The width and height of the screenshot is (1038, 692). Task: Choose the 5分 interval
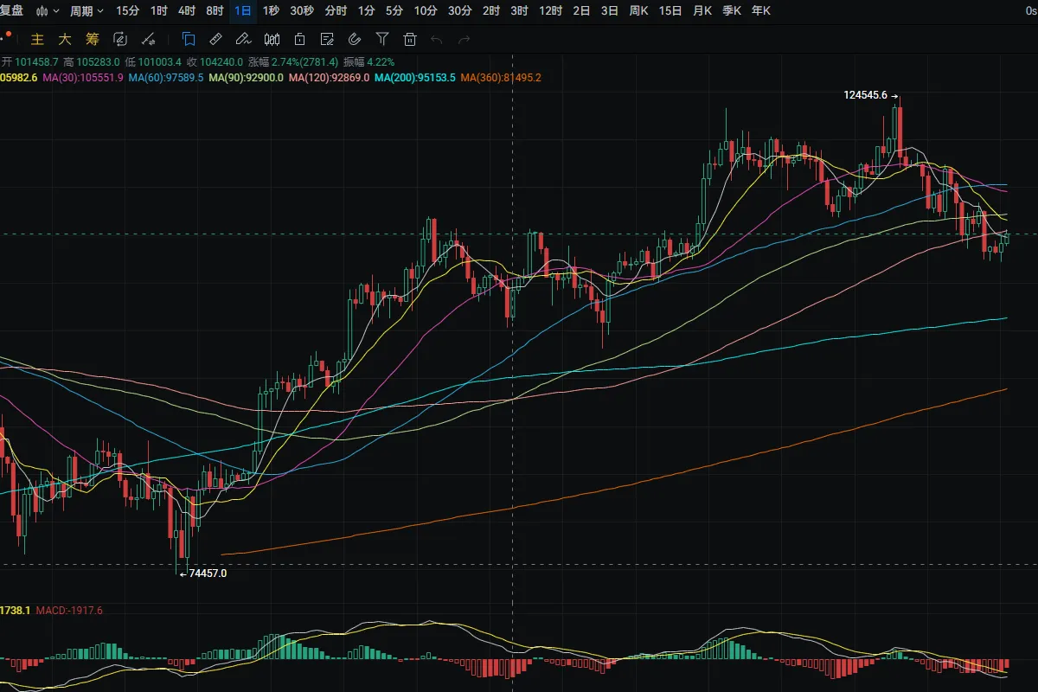click(394, 11)
